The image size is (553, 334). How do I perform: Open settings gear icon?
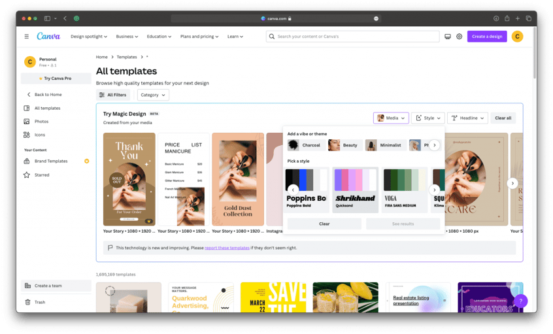point(459,37)
